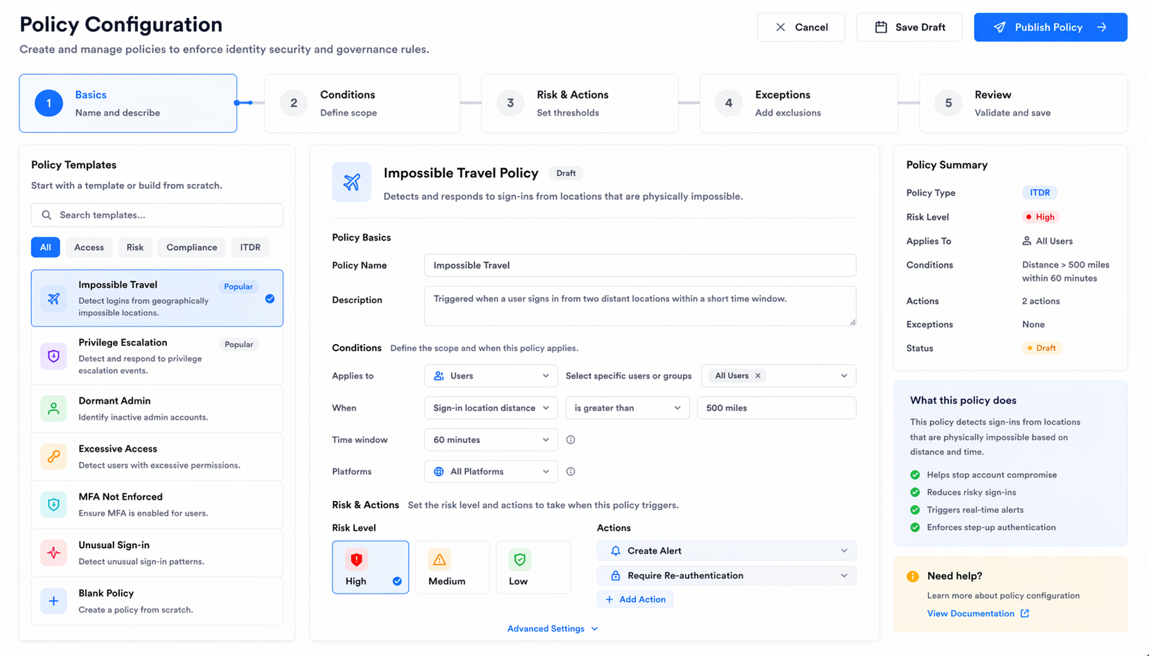Viewport: 1149px width, 656px height.
Task: Click the Unusual Sign-in activity pulse icon
Action: [53, 552]
